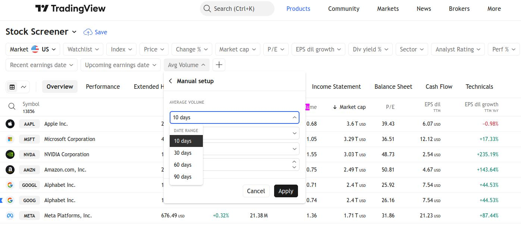The image size is (521, 226).
Task: Switch to the Income Statement tab
Action: click(x=336, y=87)
